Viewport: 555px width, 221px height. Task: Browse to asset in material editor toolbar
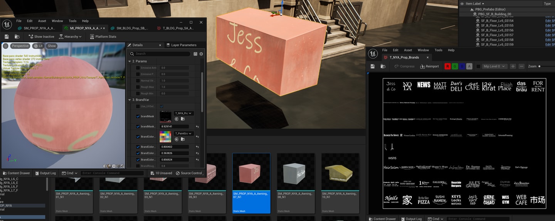point(17,37)
